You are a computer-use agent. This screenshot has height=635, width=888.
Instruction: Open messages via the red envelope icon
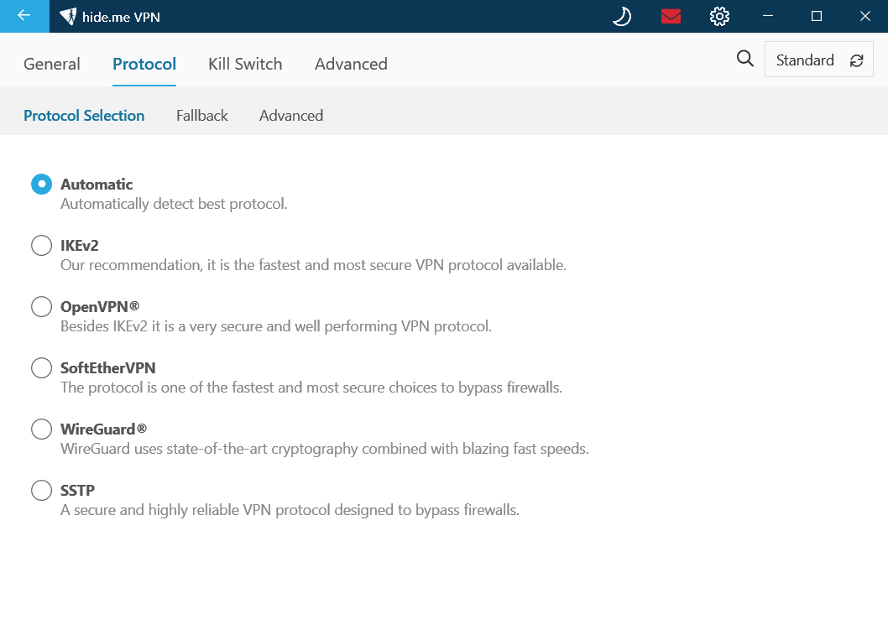671,17
